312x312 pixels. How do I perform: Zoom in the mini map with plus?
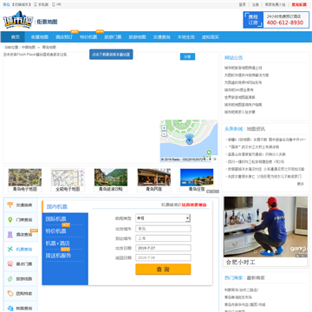tap(164, 128)
